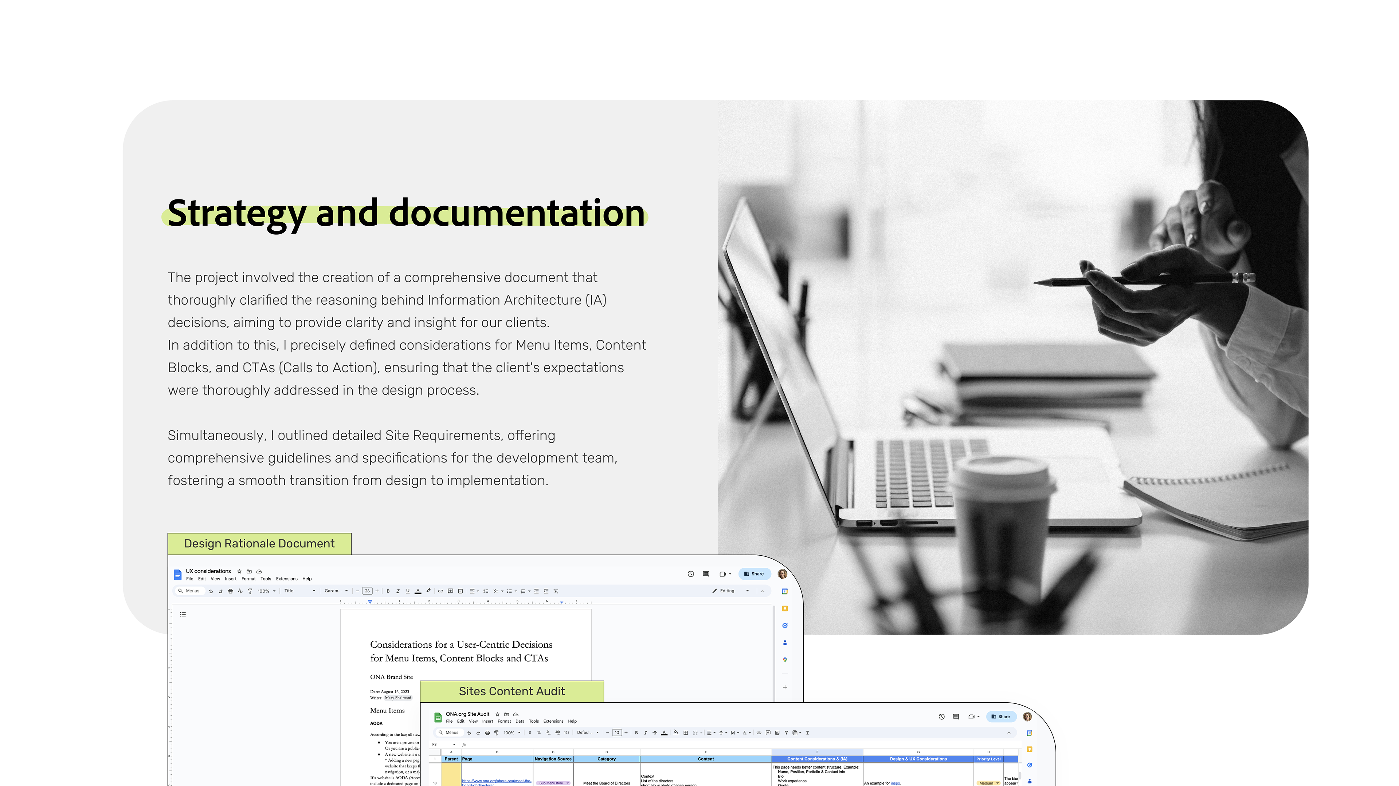
Task: Star the UX considerations document
Action: pyautogui.click(x=239, y=571)
